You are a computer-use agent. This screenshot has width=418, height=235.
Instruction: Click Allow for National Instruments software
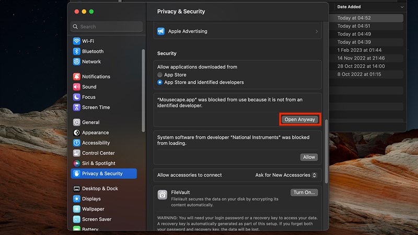click(309, 157)
